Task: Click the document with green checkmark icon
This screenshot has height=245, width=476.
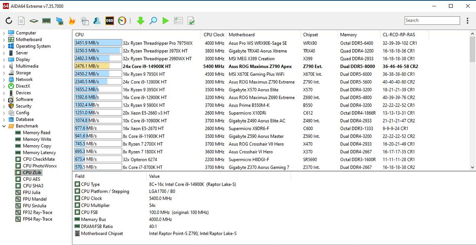Action: pyautogui.click(x=191, y=21)
